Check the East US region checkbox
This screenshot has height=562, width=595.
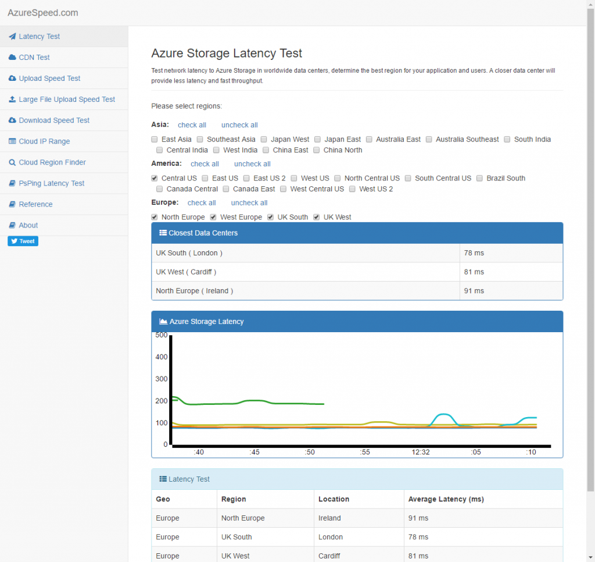click(x=205, y=178)
